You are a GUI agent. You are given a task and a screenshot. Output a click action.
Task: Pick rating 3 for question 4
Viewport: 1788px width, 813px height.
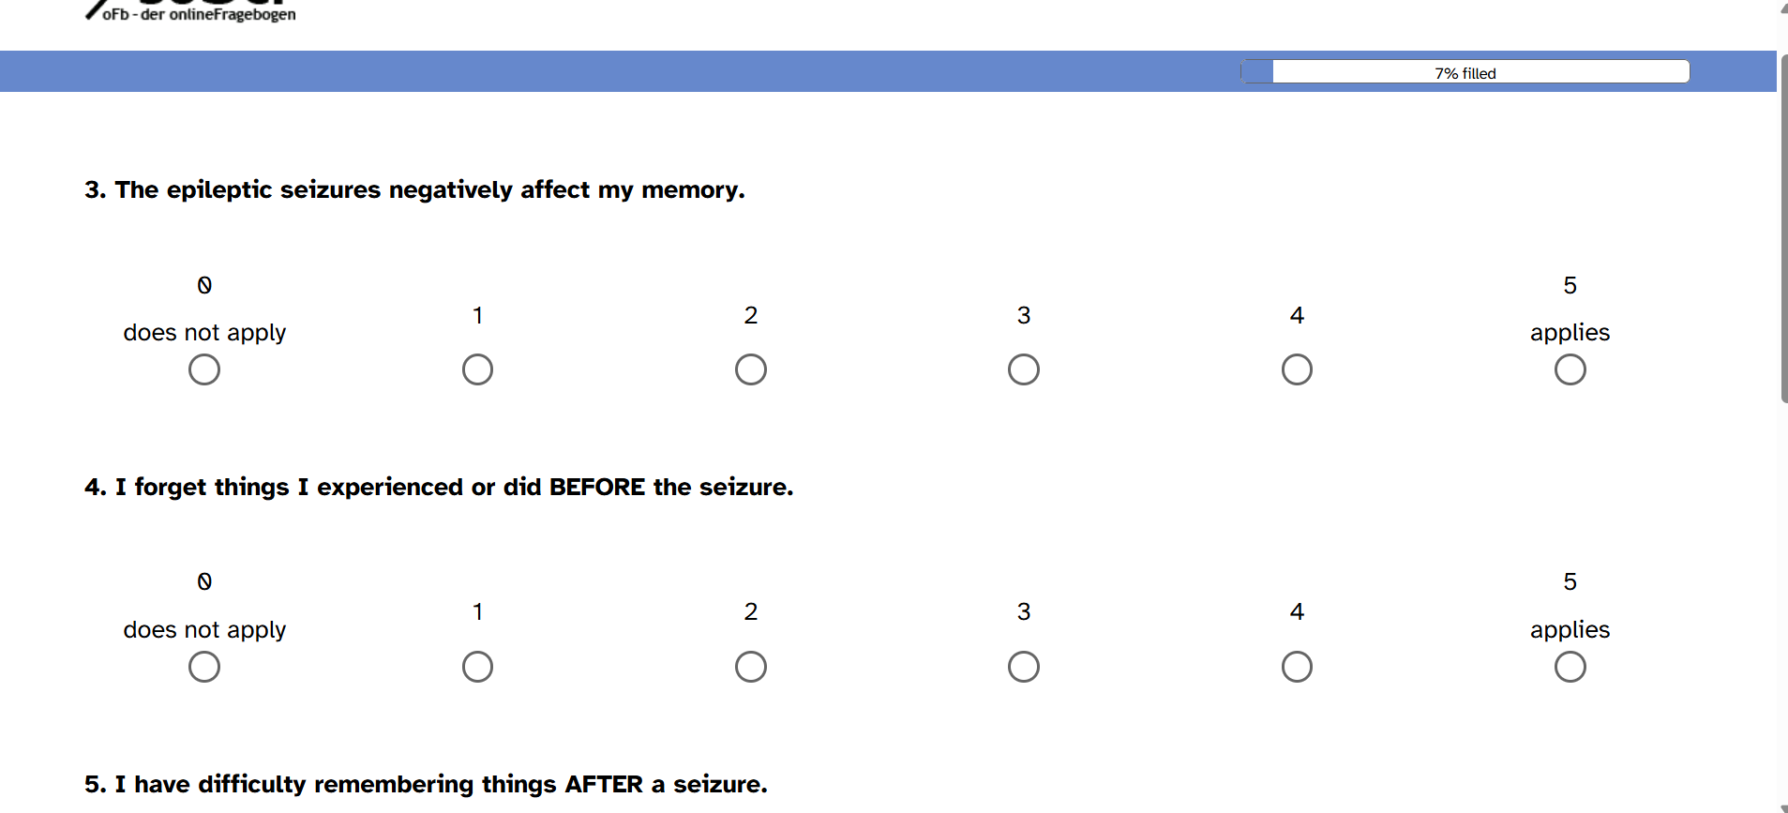coord(1023,667)
